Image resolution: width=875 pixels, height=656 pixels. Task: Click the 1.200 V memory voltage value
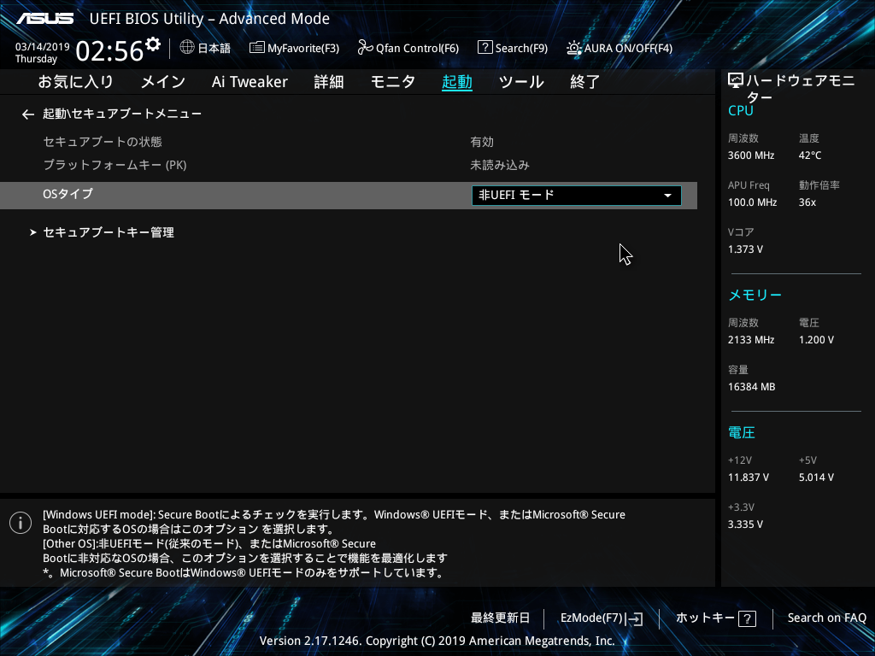816,340
